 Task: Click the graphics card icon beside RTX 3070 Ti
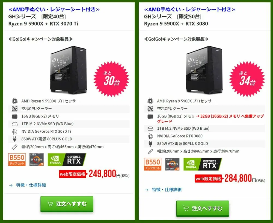[15, 132]
